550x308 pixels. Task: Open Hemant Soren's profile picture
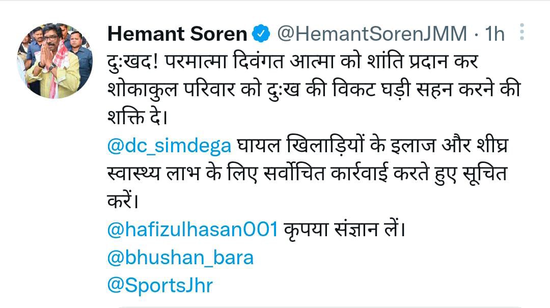coord(54,61)
